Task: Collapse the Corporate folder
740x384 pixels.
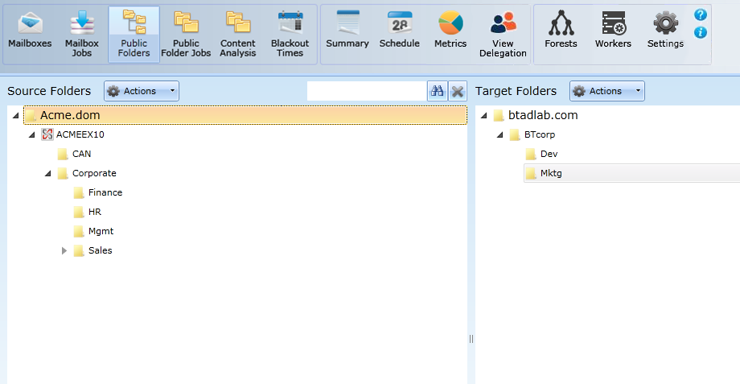Action: click(x=47, y=173)
